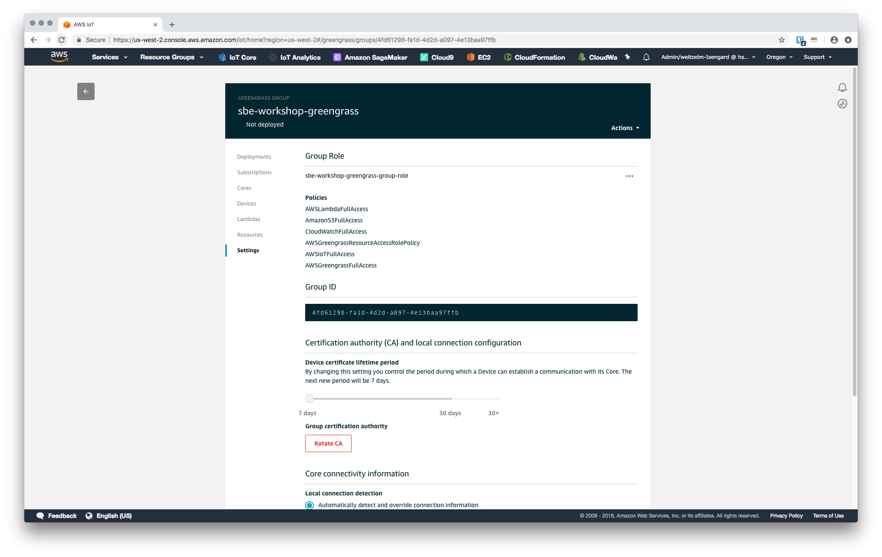882x557 pixels.
Task: Bookmark this page with the star
Action: [782, 40]
